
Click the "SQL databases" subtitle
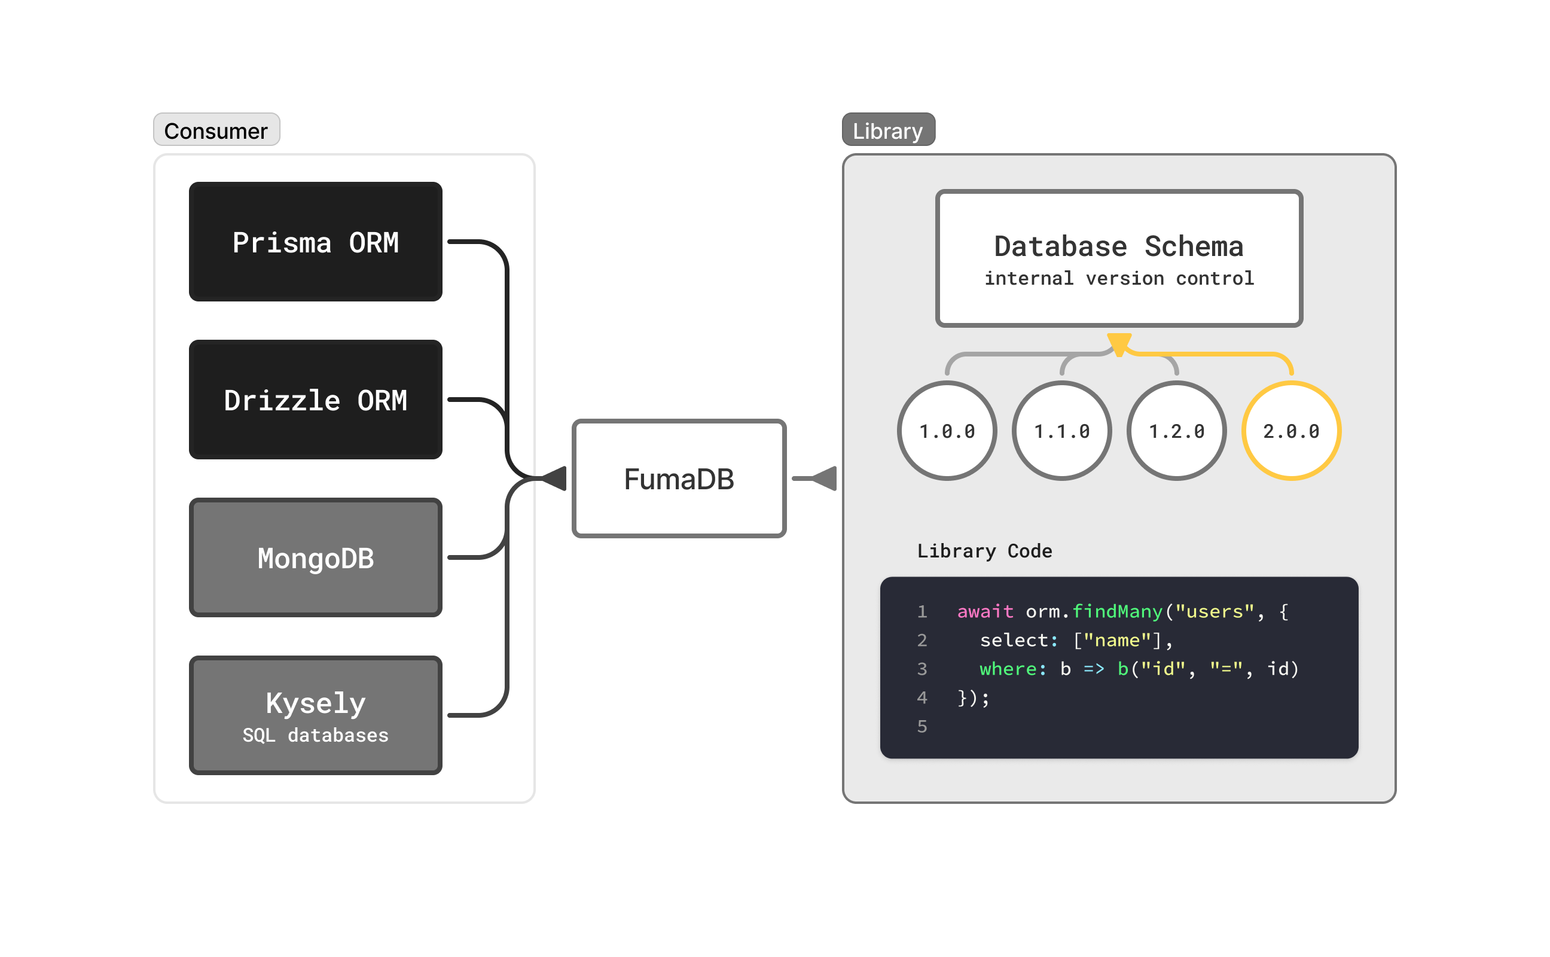tap(316, 736)
